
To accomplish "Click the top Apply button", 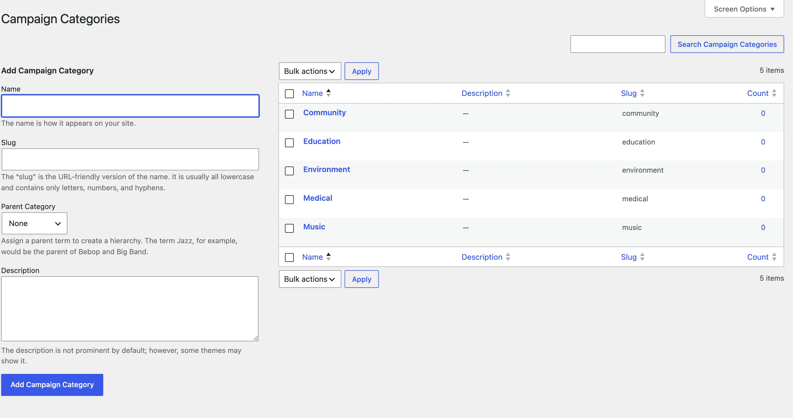I will [361, 71].
